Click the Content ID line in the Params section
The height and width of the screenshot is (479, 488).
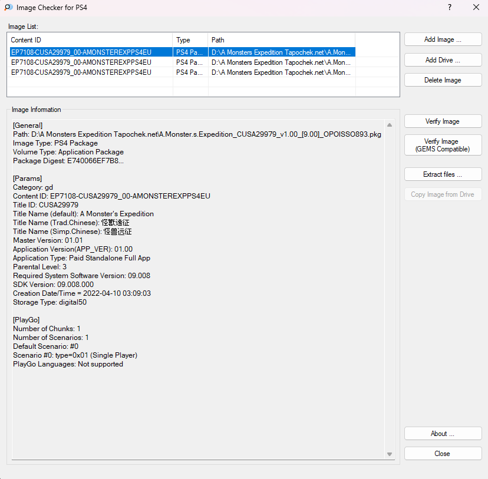tap(112, 196)
